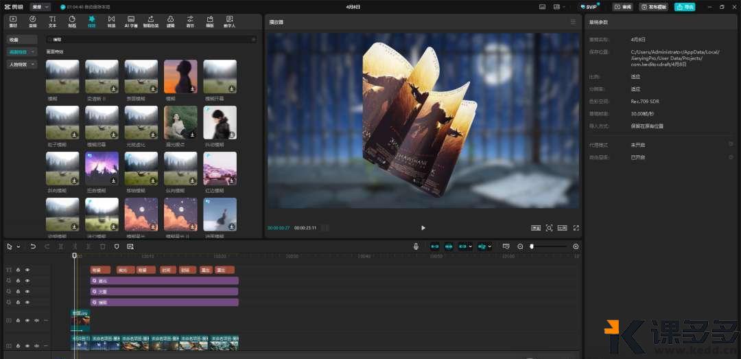Add a marker with the shield icon
The image size is (741, 359).
(117, 246)
